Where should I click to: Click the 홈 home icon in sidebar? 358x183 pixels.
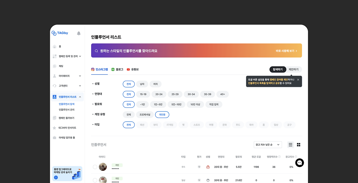(x=55, y=46)
